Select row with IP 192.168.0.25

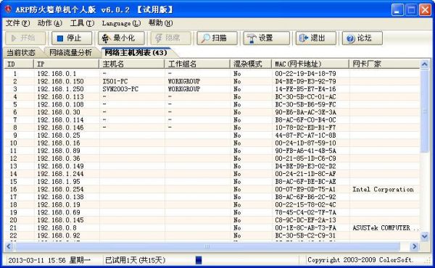pos(212,135)
